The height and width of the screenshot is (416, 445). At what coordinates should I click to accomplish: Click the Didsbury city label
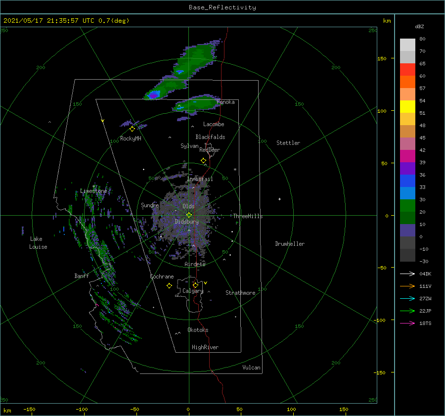(186, 222)
